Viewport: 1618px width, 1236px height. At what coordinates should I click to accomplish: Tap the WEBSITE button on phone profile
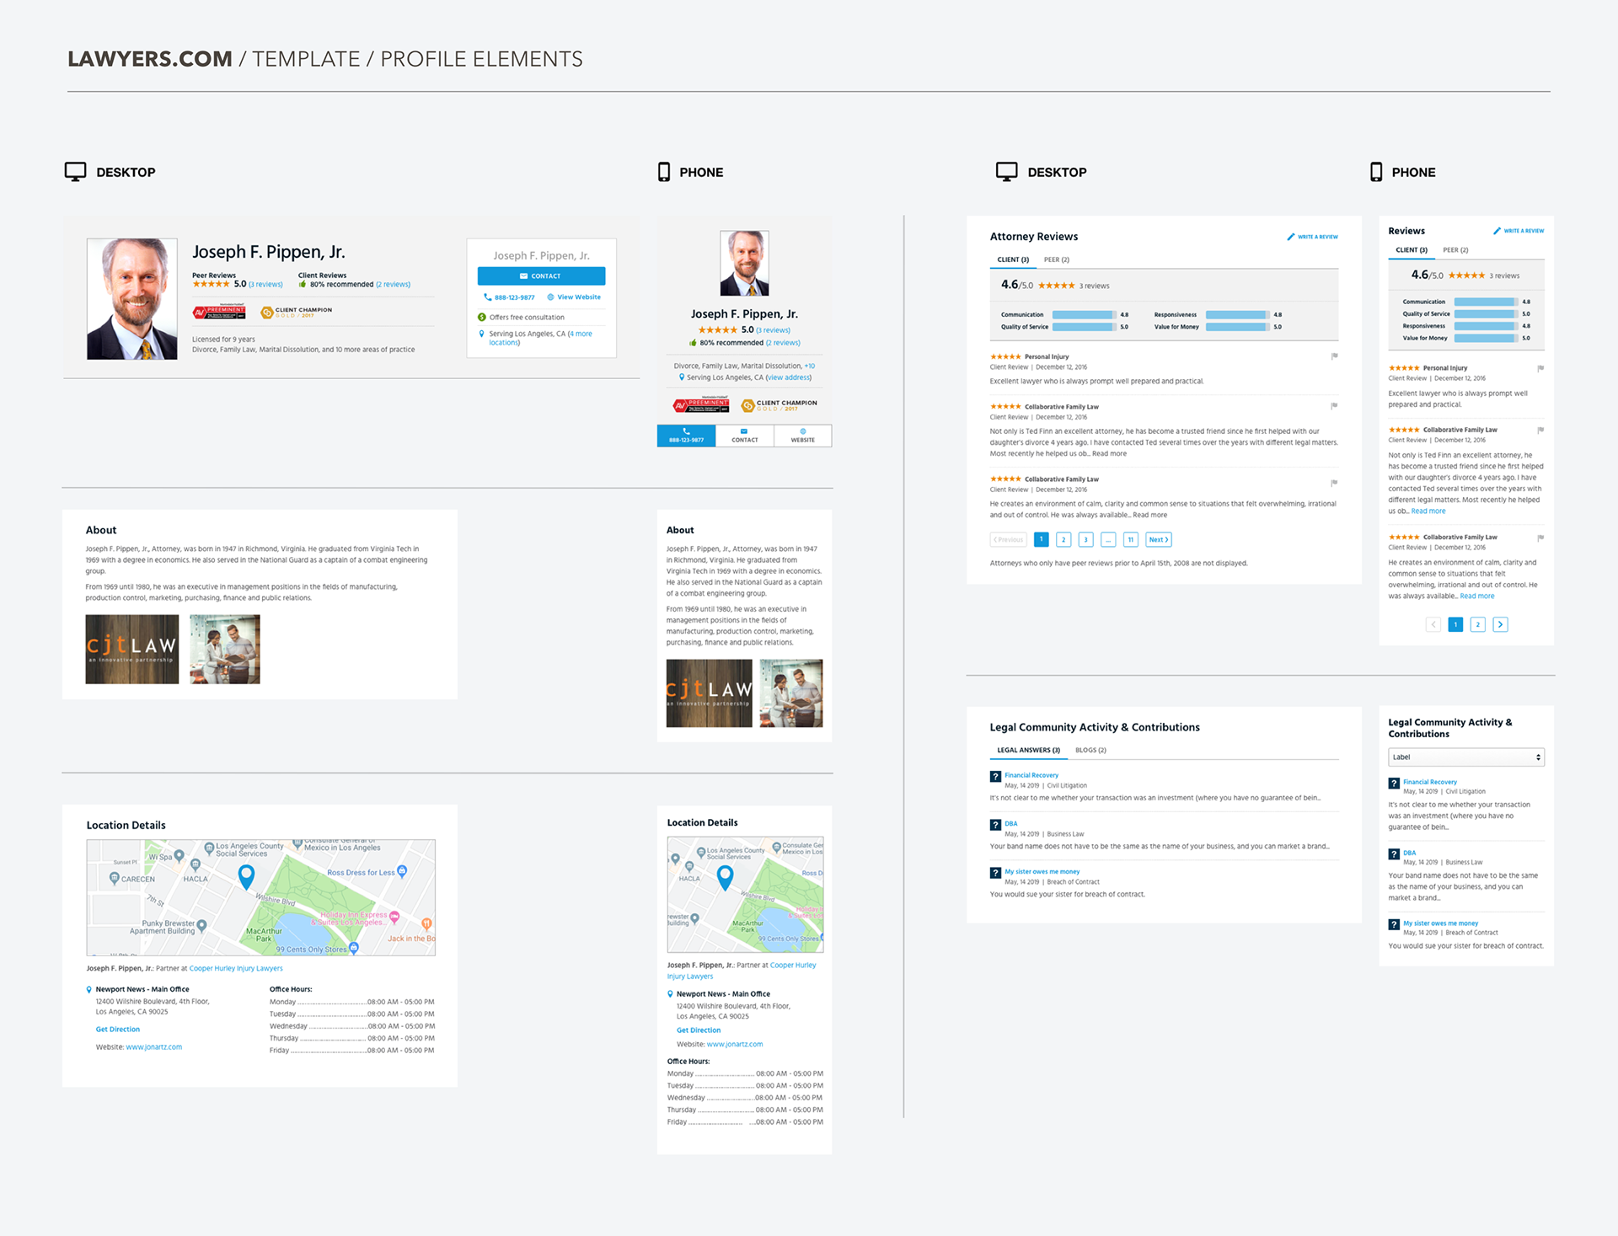(802, 436)
